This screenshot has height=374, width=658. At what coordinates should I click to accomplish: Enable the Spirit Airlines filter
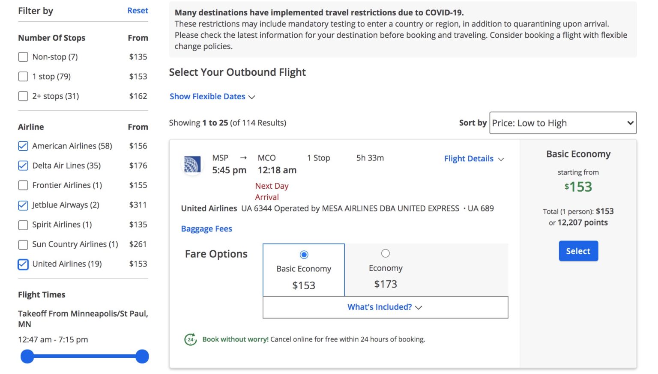[x=23, y=225]
